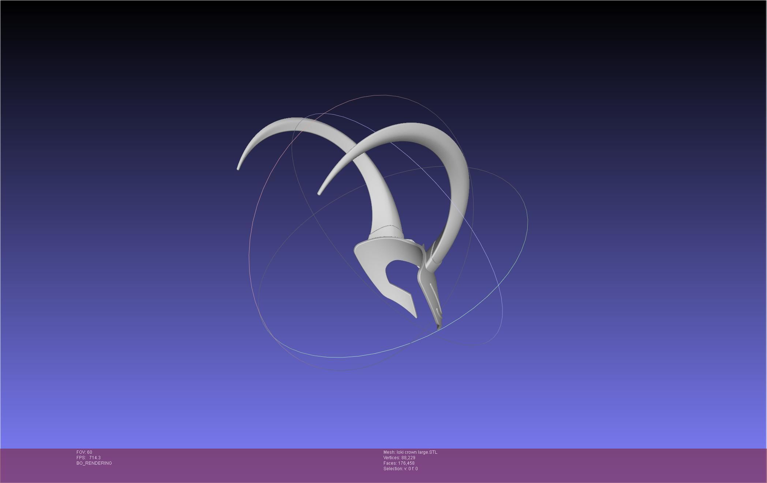Click the Vertices: 88,229 entry
This screenshot has height=483, width=767.
(399, 458)
